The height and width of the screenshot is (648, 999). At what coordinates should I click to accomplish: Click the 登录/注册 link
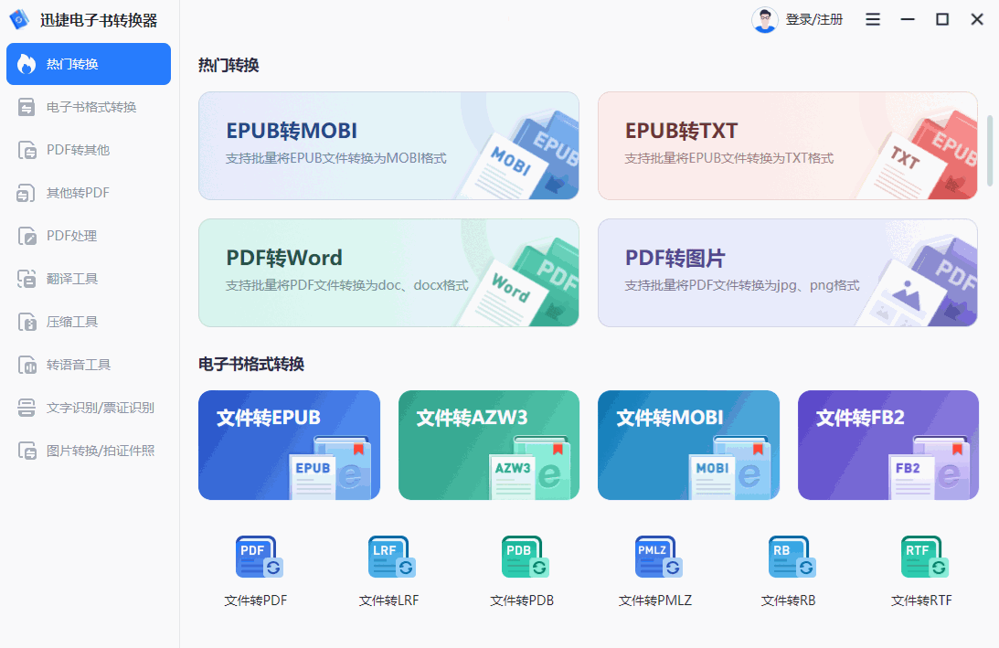[813, 18]
